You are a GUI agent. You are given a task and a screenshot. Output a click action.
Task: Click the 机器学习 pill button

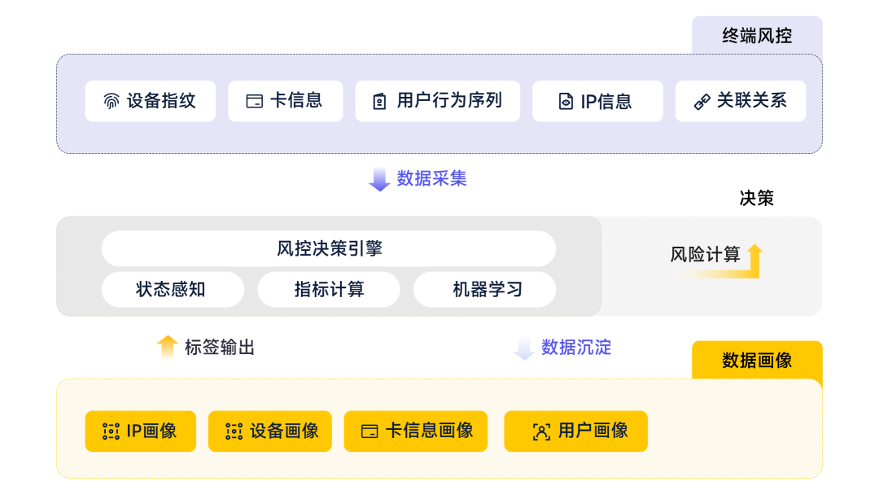click(485, 290)
